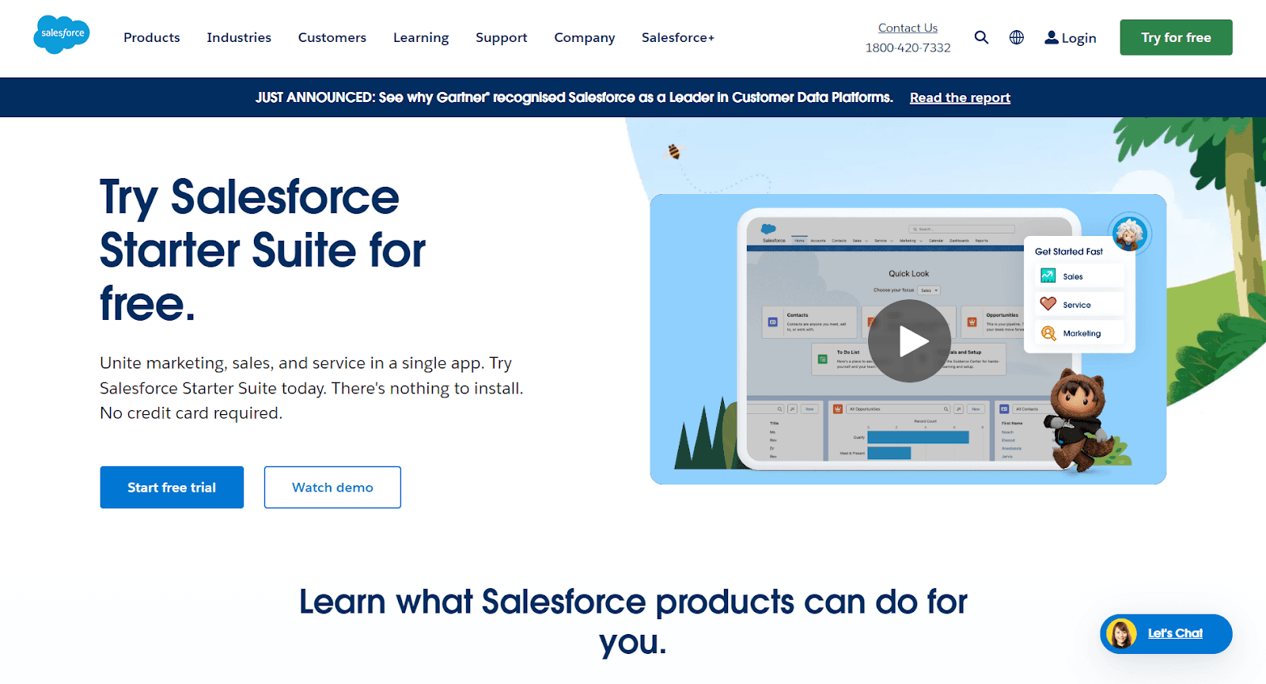Open the Company menu
The image size is (1266, 684).
585,37
